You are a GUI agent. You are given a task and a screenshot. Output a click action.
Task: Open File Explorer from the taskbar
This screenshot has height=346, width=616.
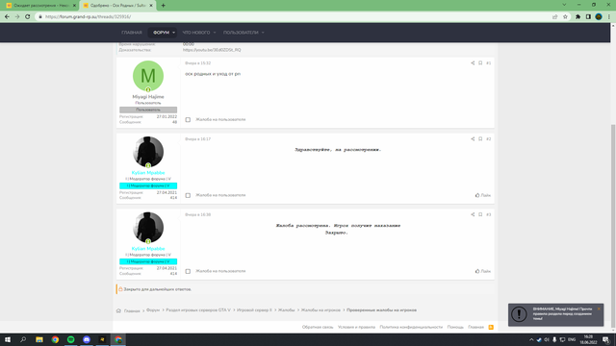click(39, 339)
